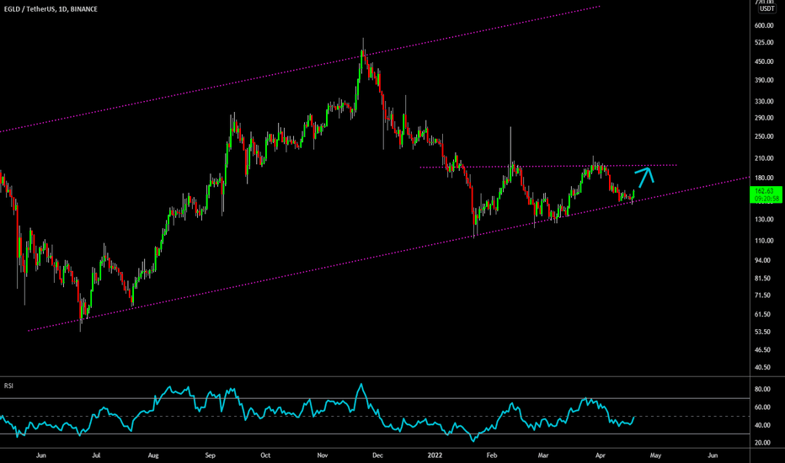Click the 600.00 price axis label

764,25
